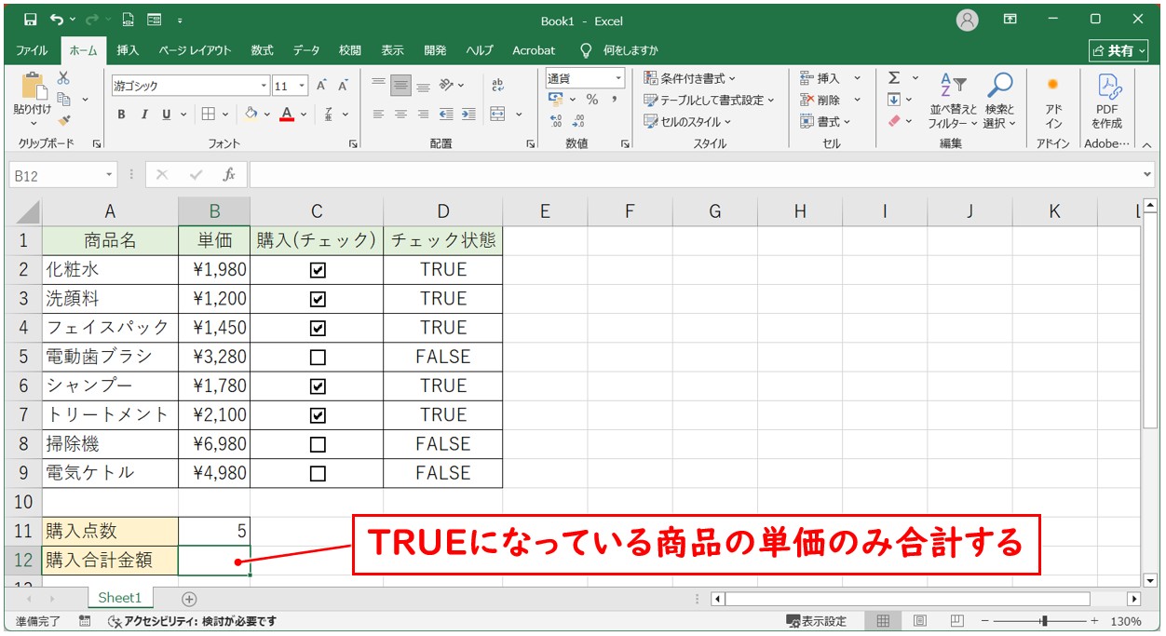Click the Decrease font size icon
Viewport: 1166px width, 636px height.
(x=343, y=86)
